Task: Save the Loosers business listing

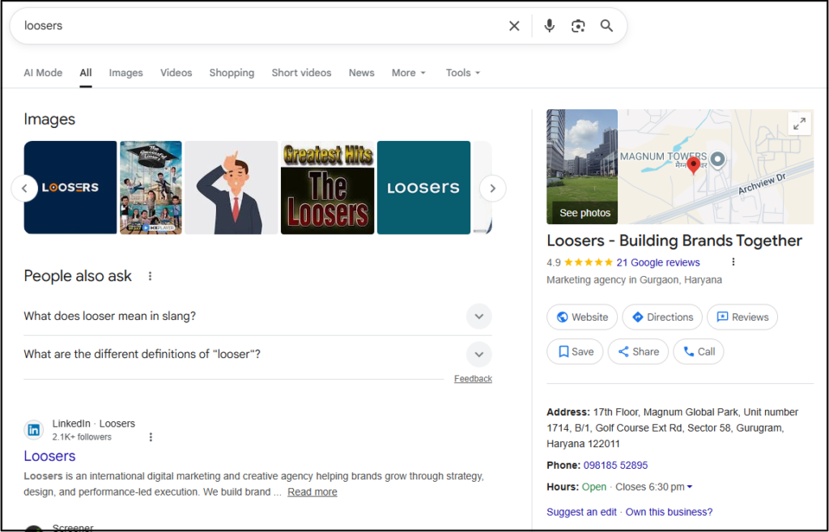Action: (575, 351)
